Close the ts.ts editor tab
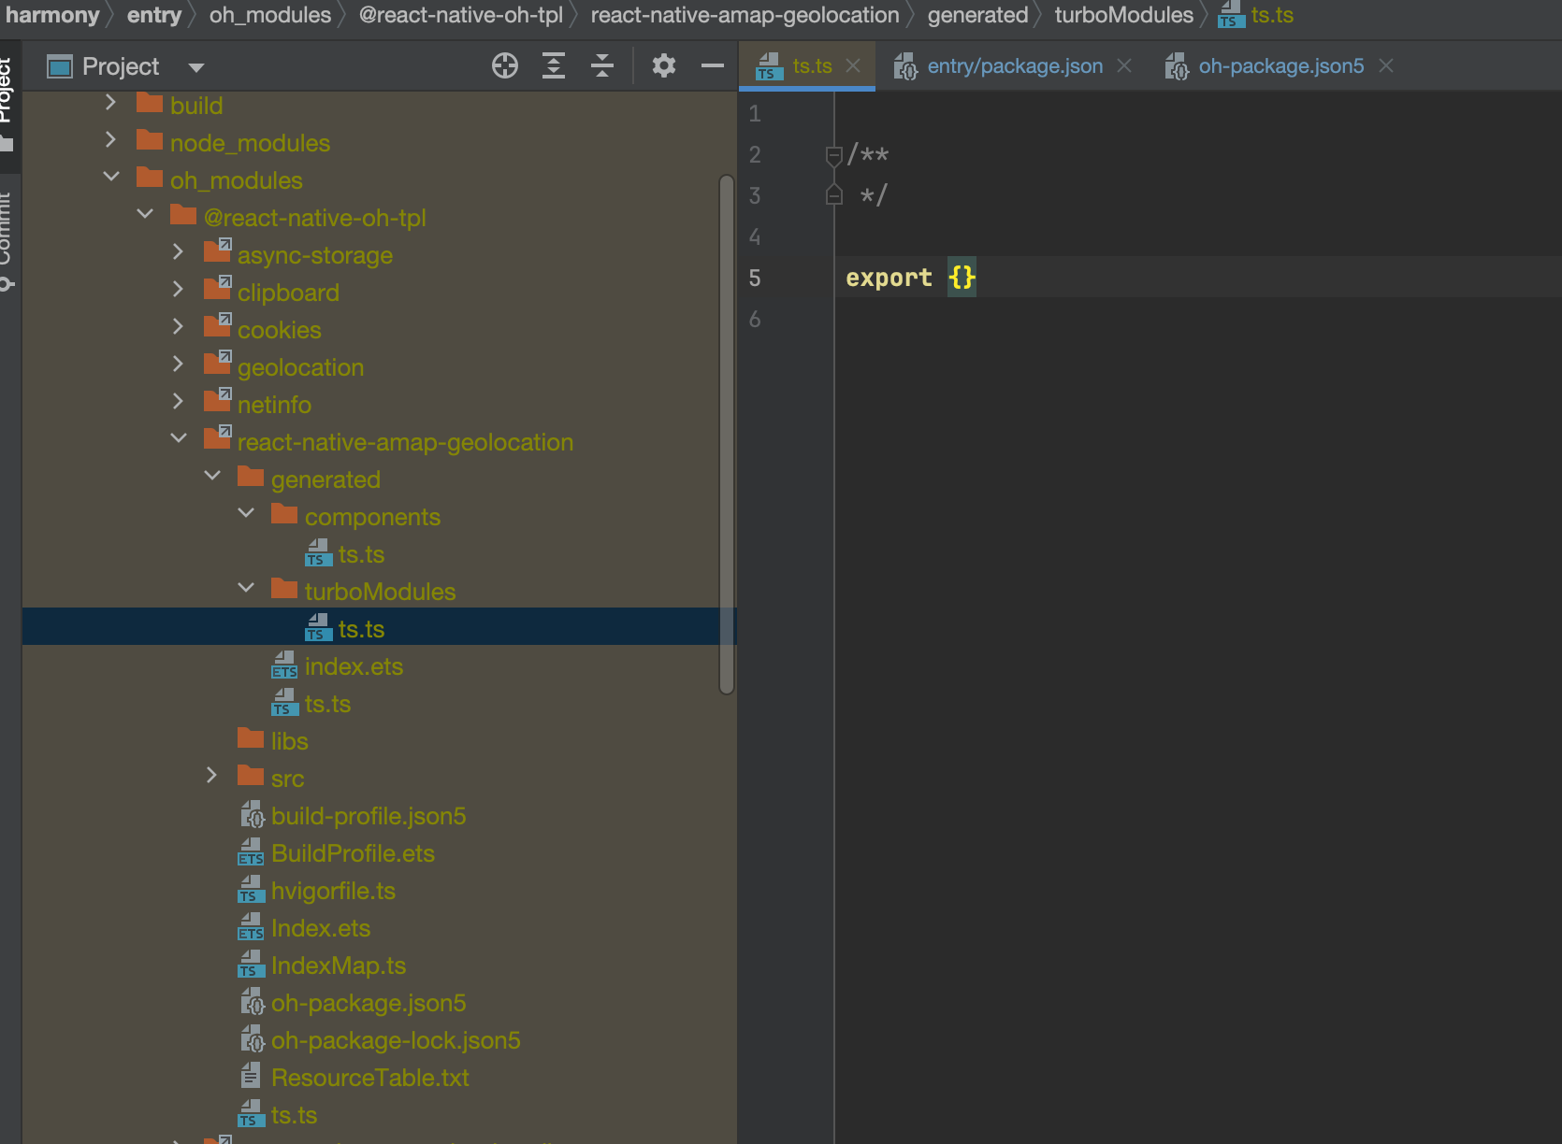This screenshot has height=1144, width=1562. pyautogui.click(x=853, y=65)
